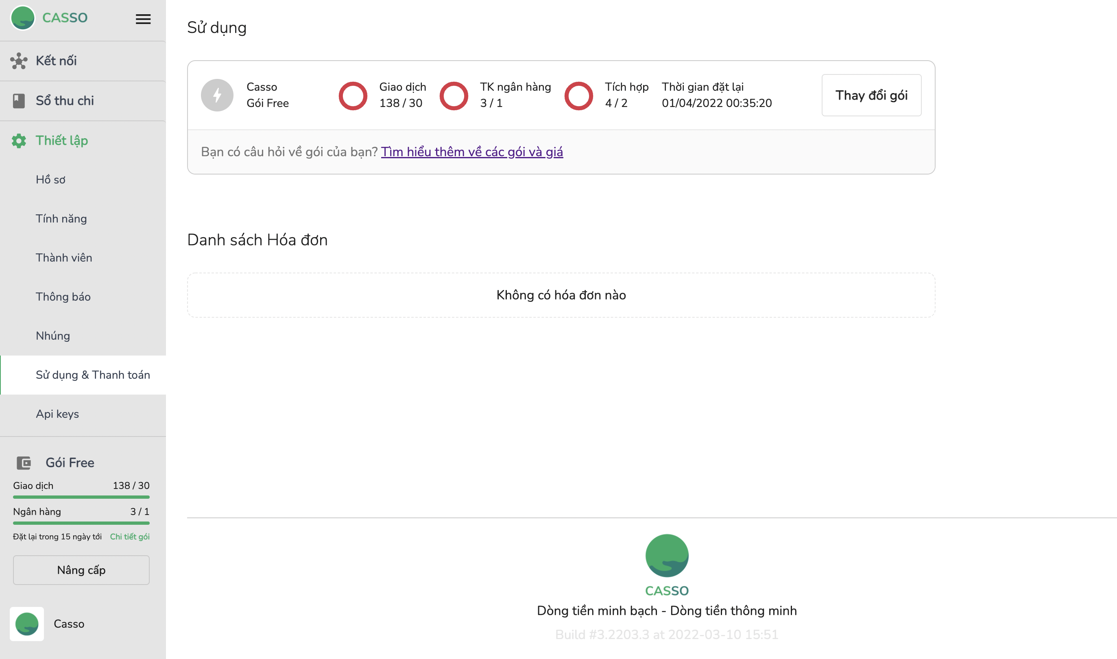This screenshot has width=1117, height=659.
Task: Click the Ngân hàng progress bar in sidebar
Action: pos(81,523)
